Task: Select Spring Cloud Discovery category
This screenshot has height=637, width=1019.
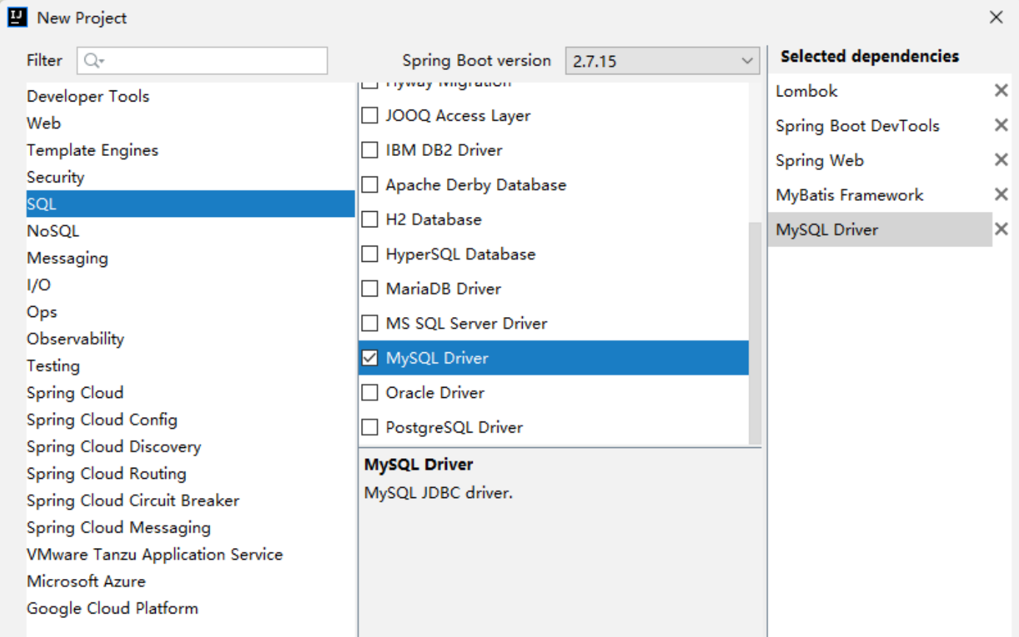Action: tap(190, 446)
